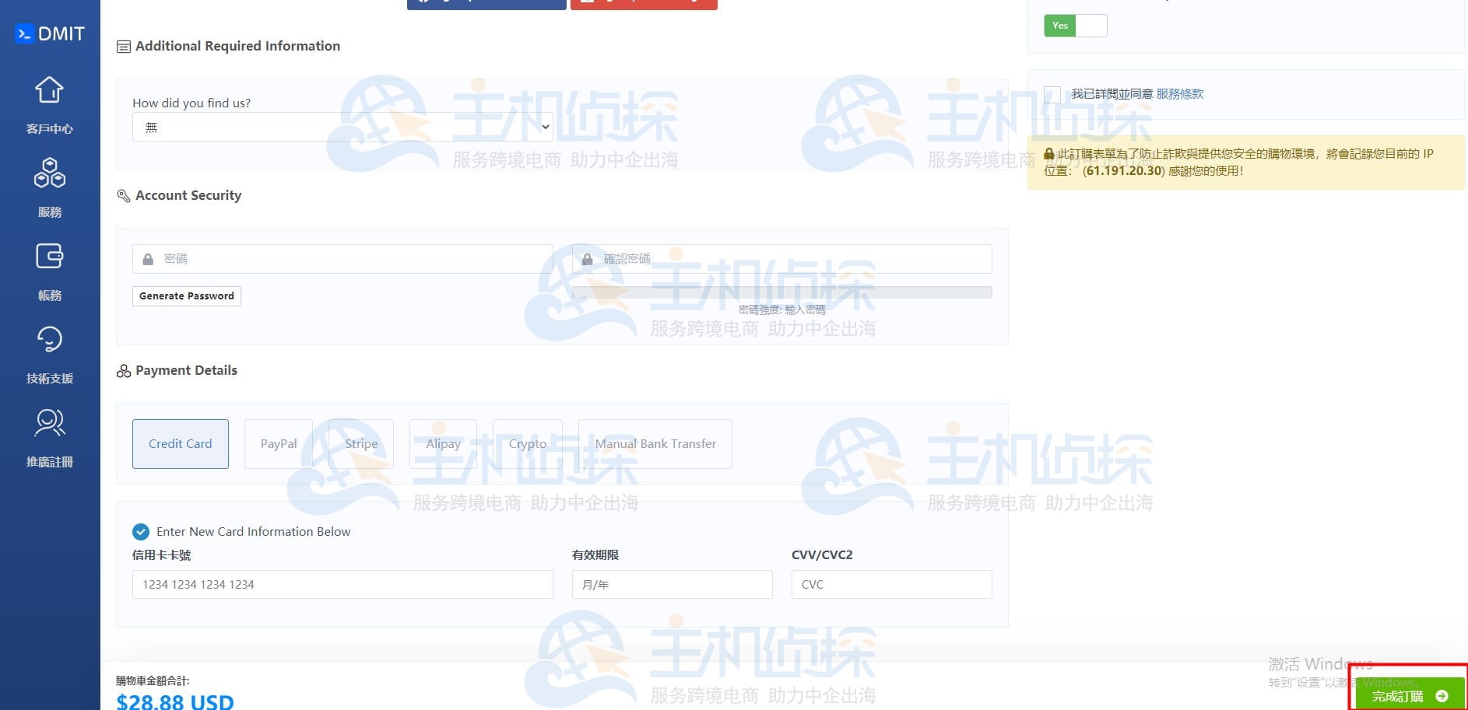
Task: Open 帳務 billing via the wallet icon
Action: (49, 257)
